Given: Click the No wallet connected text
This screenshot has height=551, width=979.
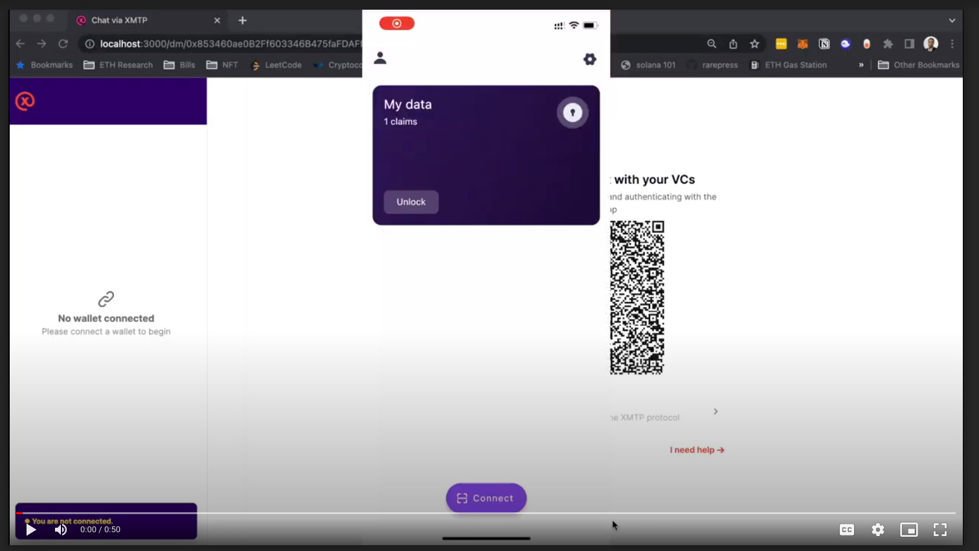Looking at the screenshot, I should [106, 318].
